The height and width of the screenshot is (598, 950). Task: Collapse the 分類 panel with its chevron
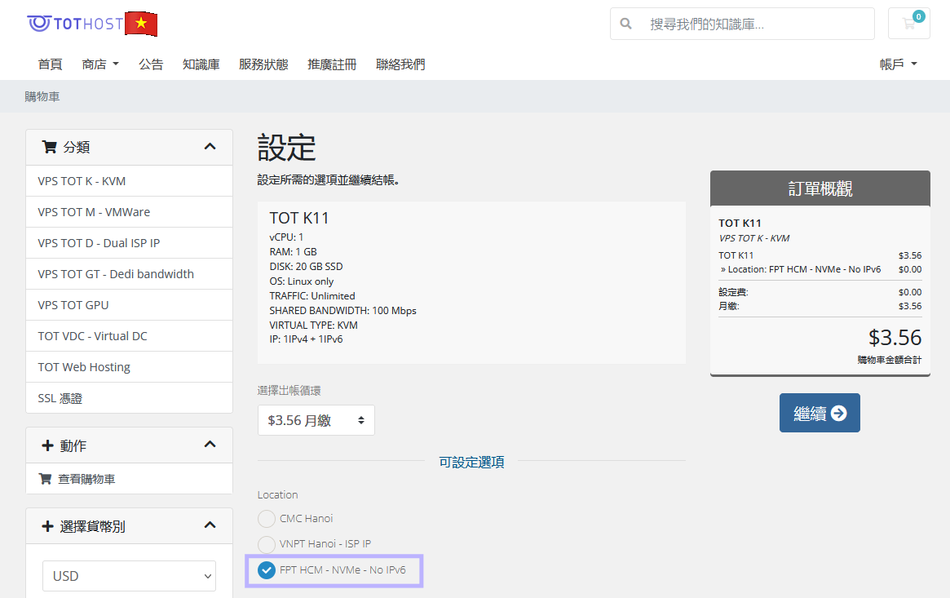click(210, 147)
